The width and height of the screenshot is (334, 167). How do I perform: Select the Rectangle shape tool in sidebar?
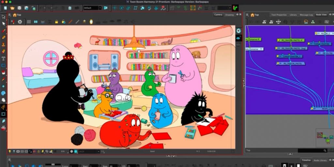click(3, 65)
